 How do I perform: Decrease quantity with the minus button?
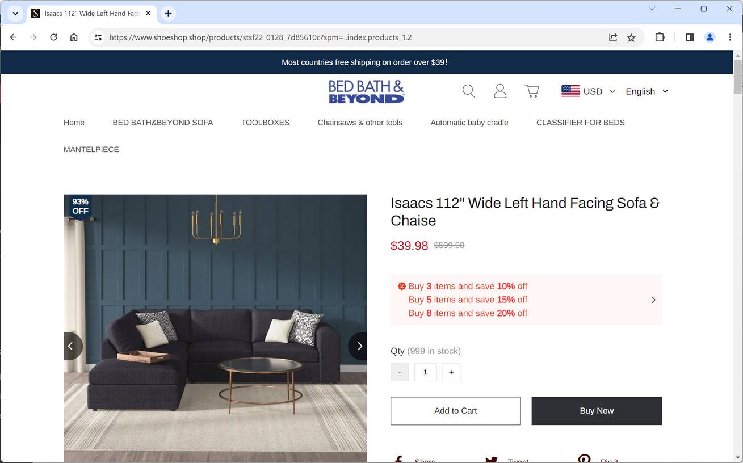point(400,372)
